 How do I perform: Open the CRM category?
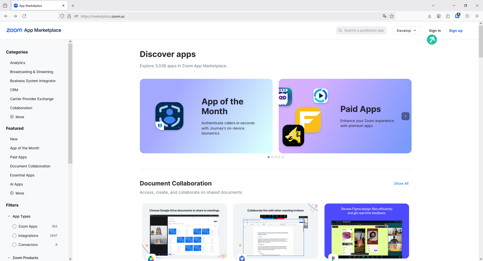tap(14, 90)
